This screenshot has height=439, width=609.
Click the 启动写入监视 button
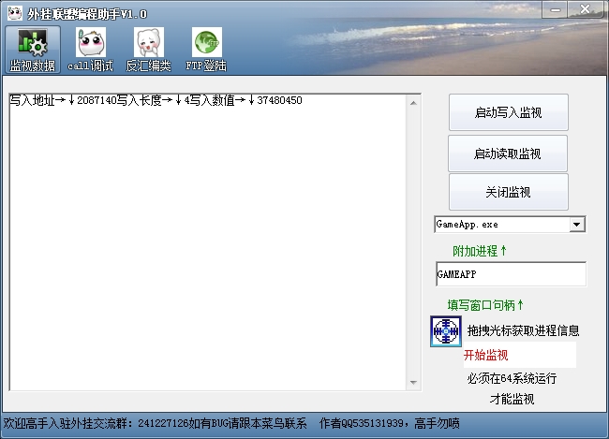[509, 112]
